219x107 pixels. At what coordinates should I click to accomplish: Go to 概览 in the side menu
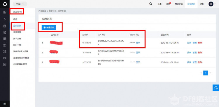[15, 19]
